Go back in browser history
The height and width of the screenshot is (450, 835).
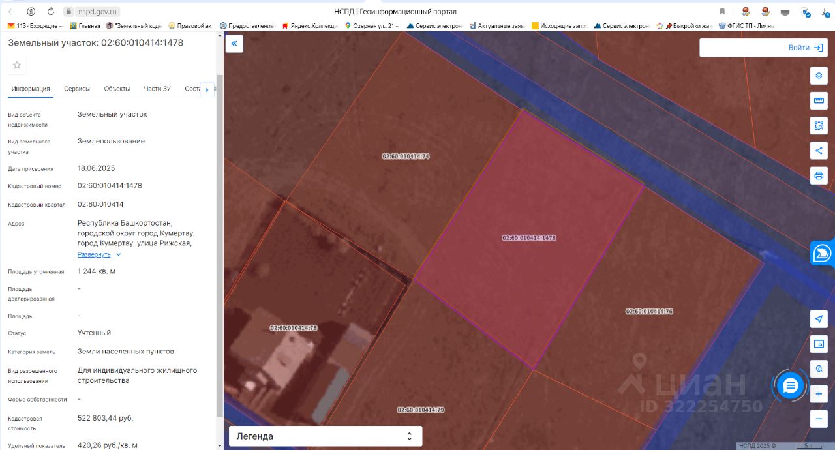point(12,12)
